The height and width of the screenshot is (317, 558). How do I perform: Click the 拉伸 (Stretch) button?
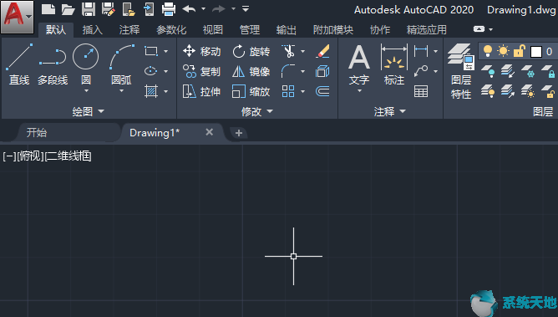202,91
